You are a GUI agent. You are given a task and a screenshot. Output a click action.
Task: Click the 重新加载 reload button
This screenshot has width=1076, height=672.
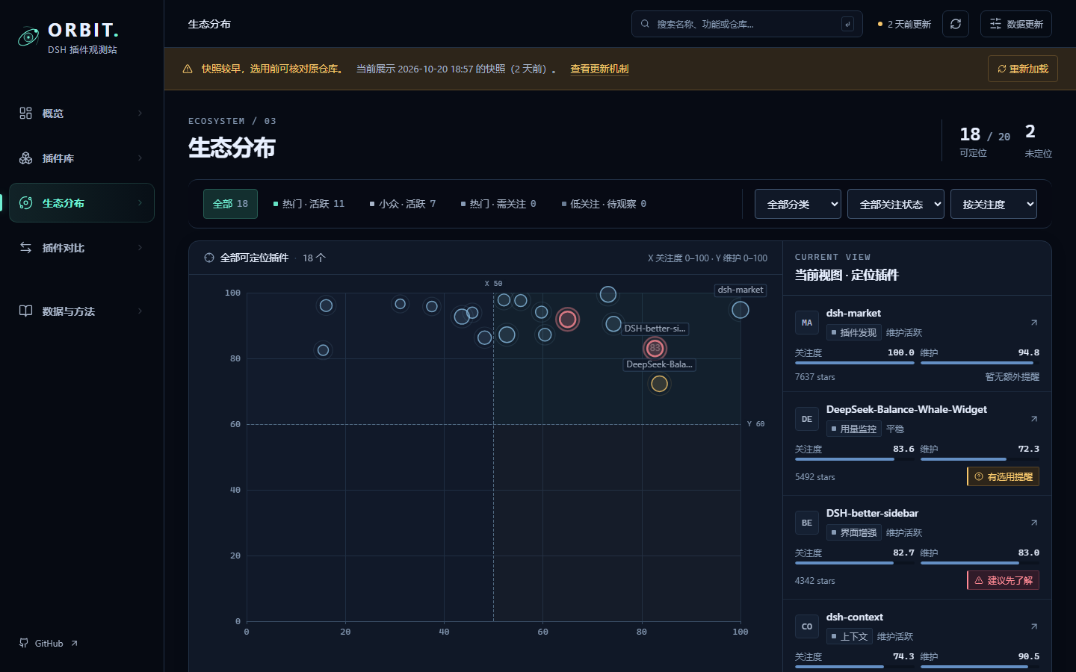click(1022, 69)
